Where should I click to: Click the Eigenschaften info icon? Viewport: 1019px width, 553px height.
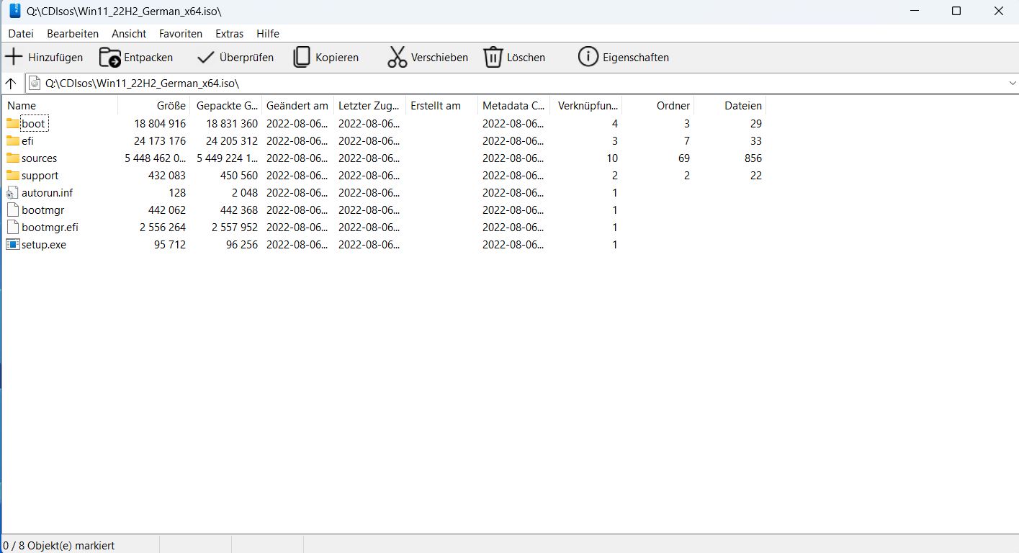588,57
